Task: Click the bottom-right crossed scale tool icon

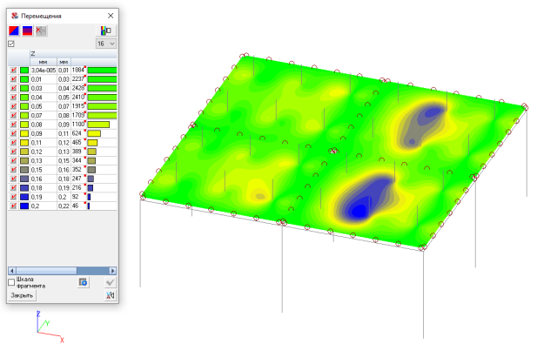Action: (x=110, y=296)
